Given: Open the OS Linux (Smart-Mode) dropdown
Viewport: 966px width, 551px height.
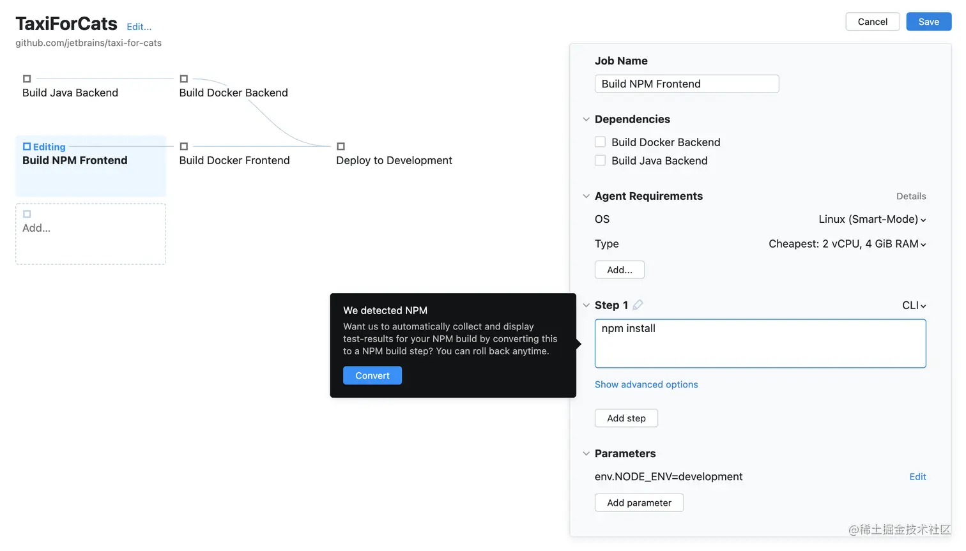Looking at the screenshot, I should click(x=872, y=220).
